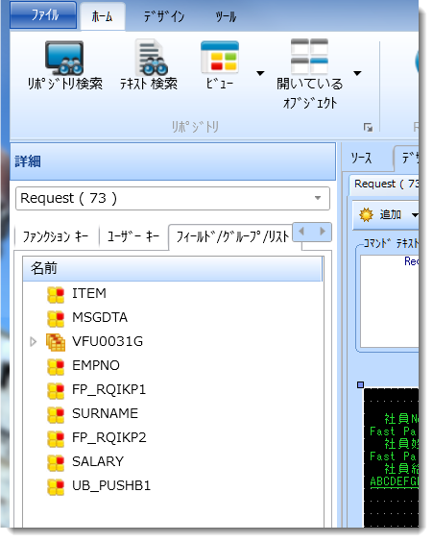The image size is (433, 542).
Task: Open the ファイル menu tab
Action: tap(43, 15)
